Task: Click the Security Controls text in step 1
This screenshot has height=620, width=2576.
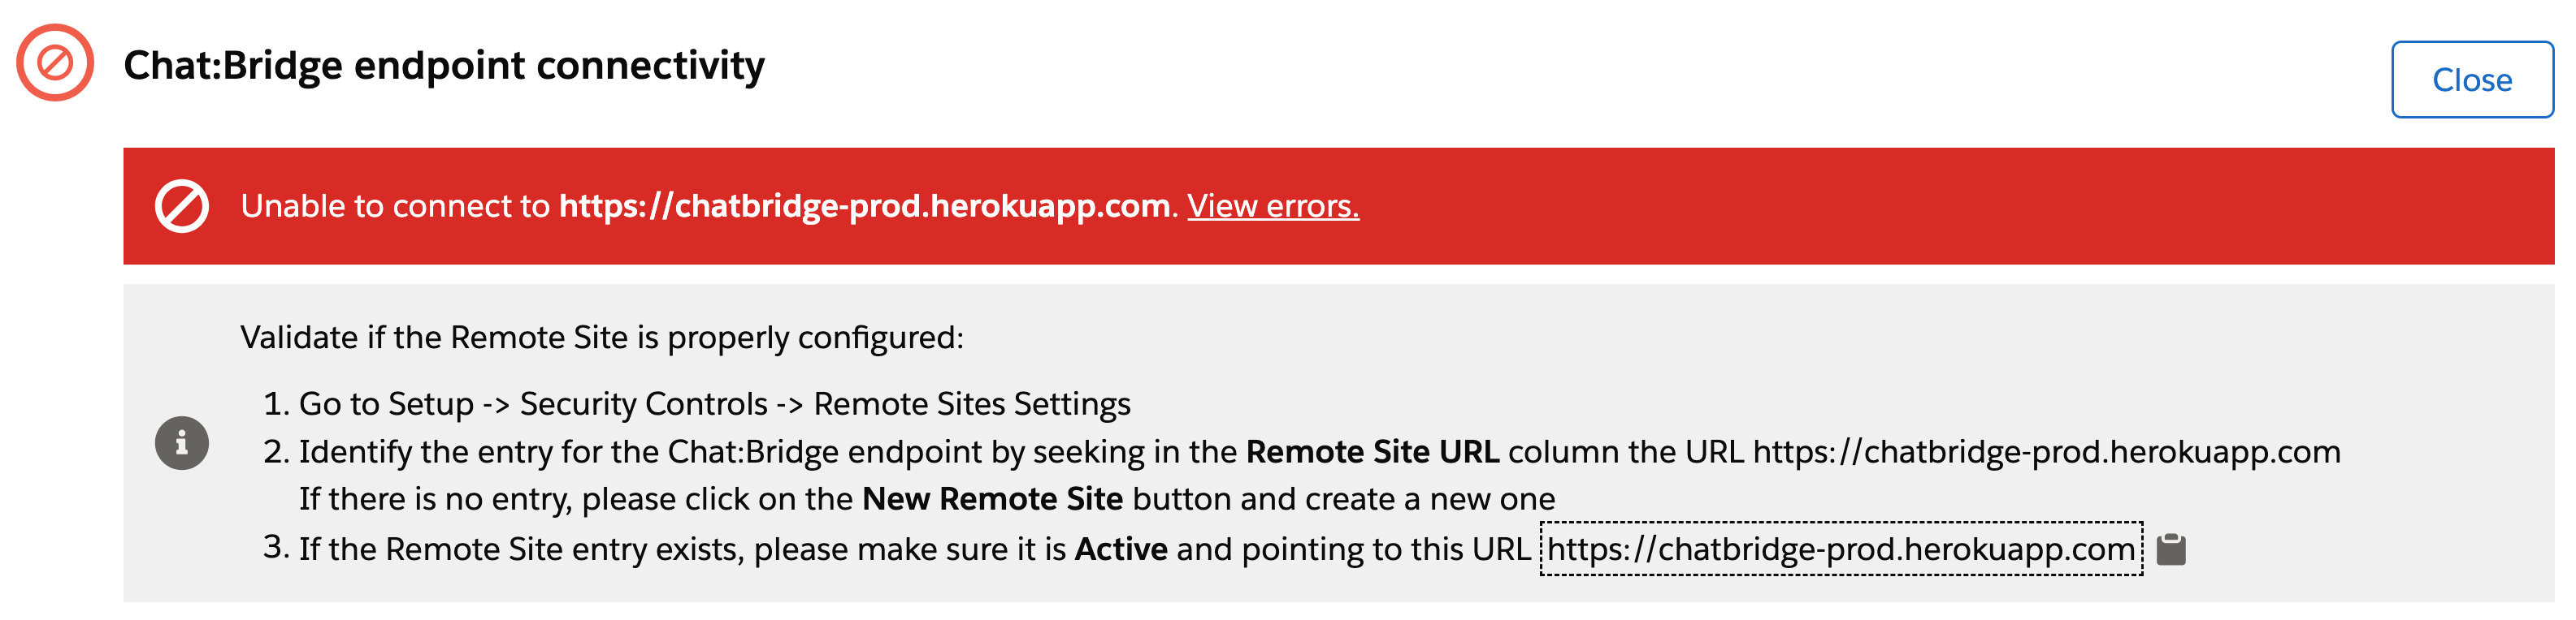Action: click(643, 404)
